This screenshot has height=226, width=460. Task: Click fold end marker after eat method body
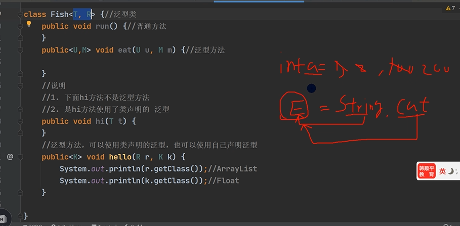click(x=20, y=73)
